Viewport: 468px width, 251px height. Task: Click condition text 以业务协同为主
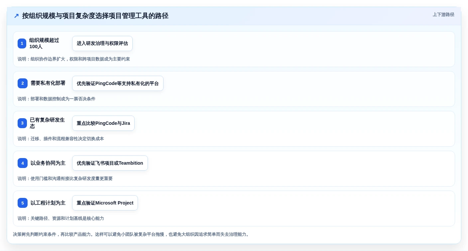coord(48,163)
